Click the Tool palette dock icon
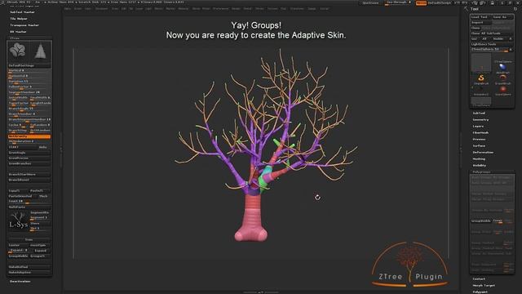The image size is (522, 294). tap(515, 9)
